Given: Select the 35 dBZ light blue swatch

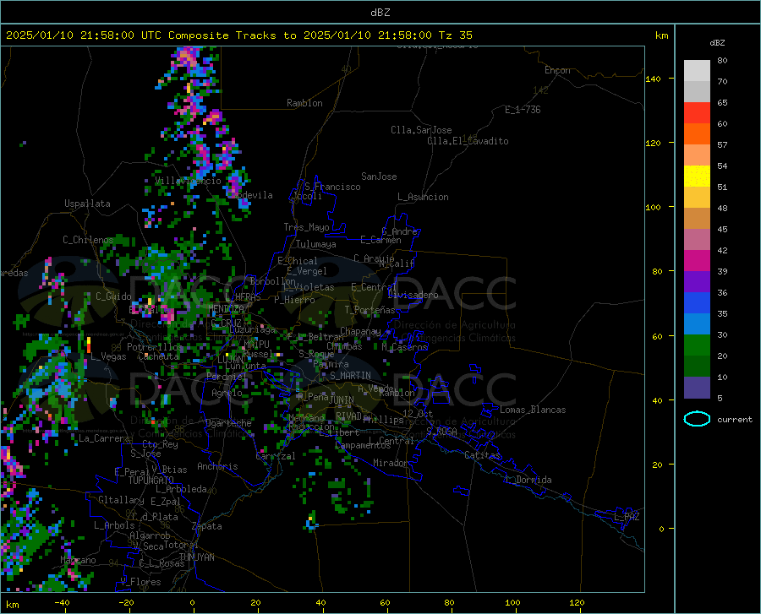Looking at the screenshot, I should pyautogui.click(x=697, y=324).
